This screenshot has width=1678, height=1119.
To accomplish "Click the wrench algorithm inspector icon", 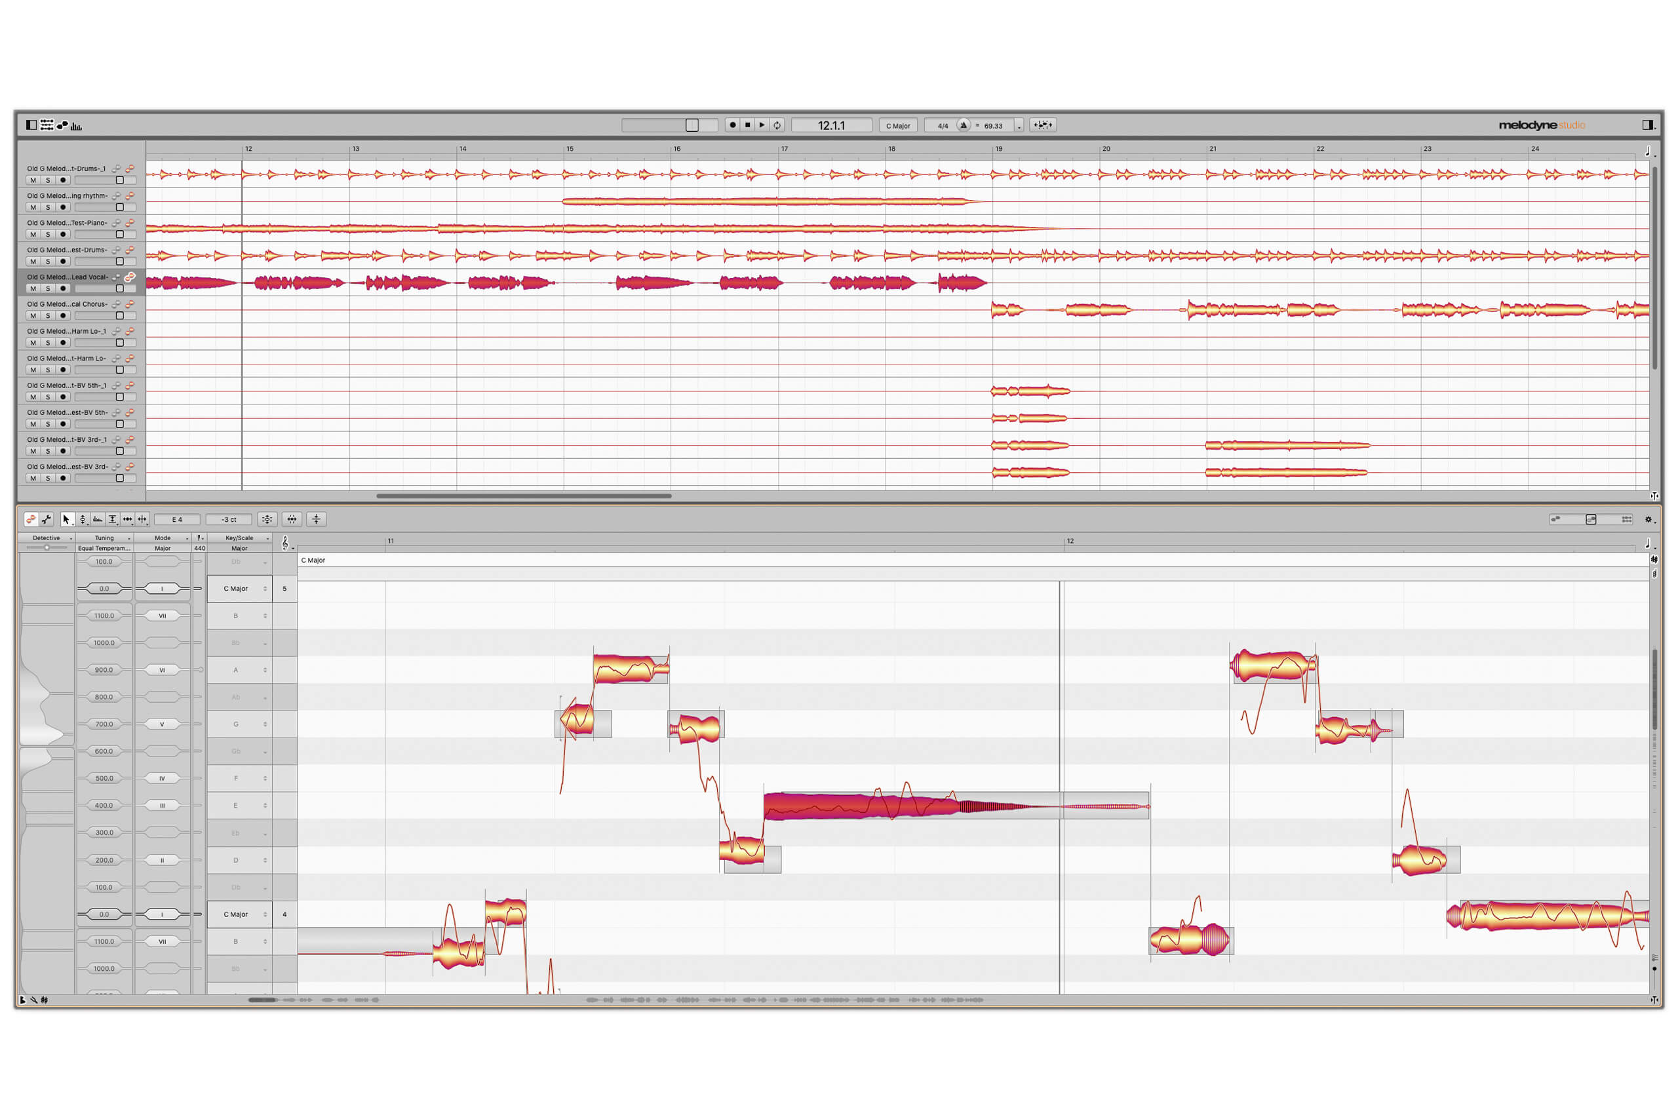I will (48, 520).
